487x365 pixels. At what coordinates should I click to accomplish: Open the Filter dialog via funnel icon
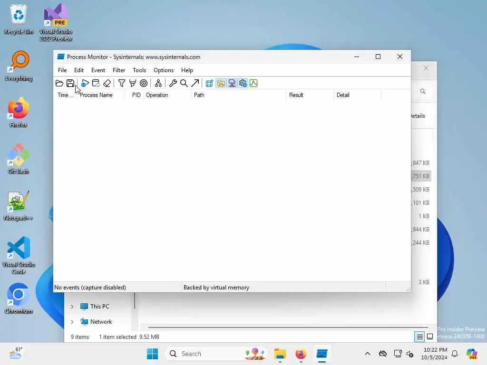coord(122,83)
